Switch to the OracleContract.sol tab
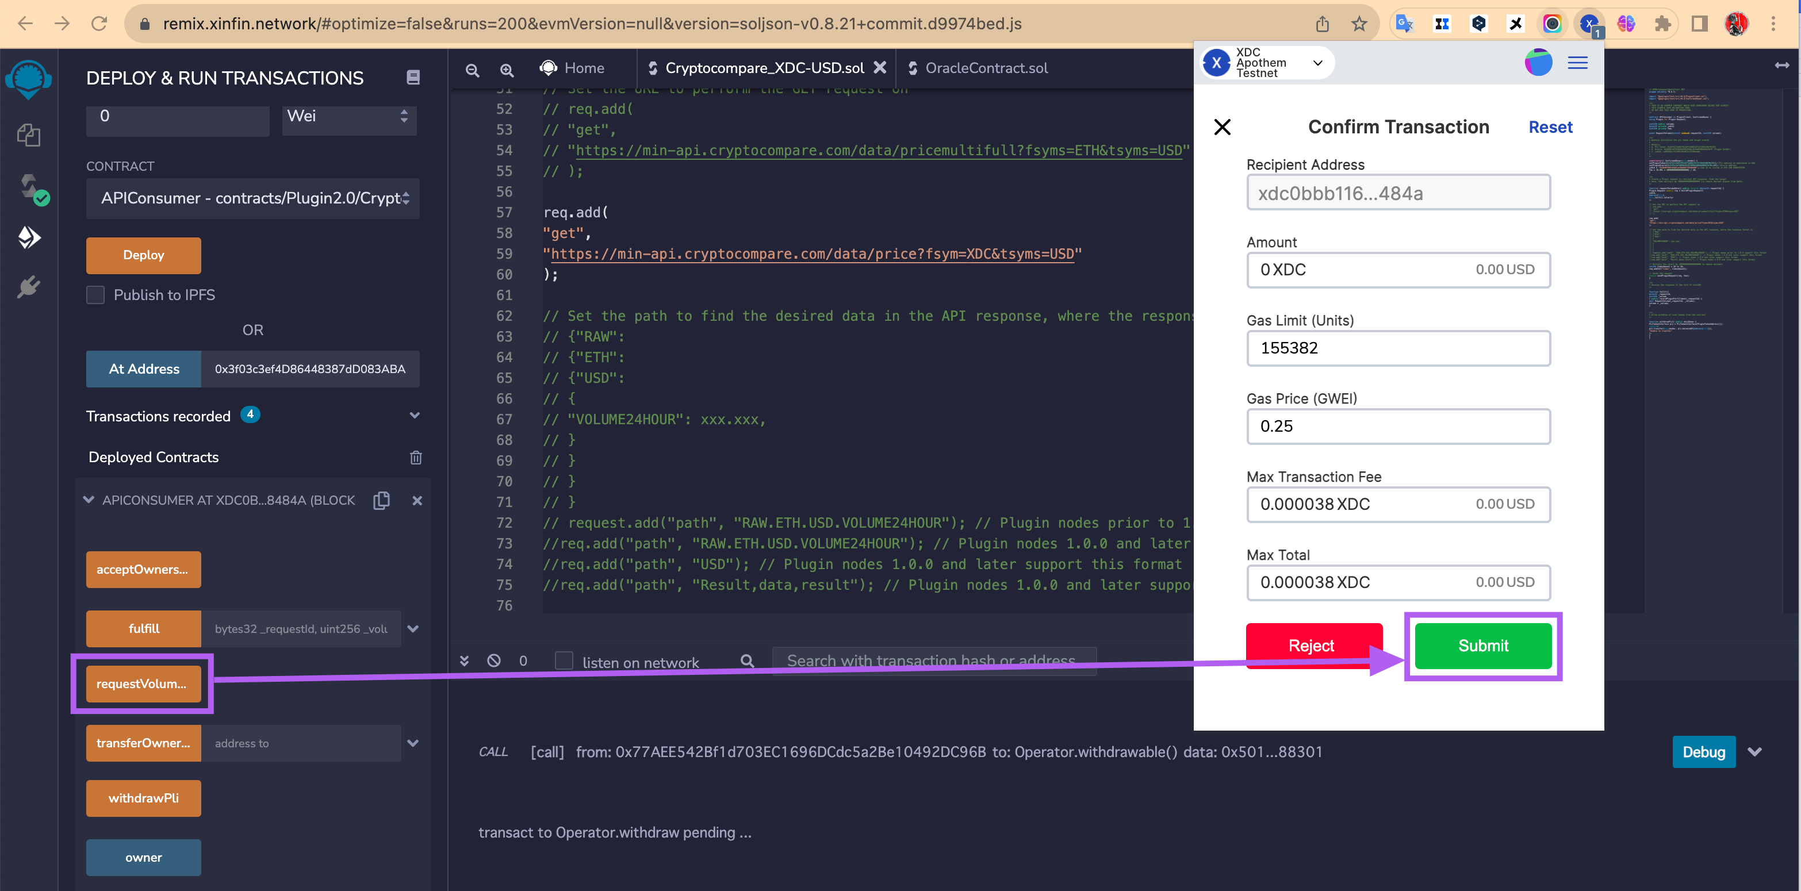The width and height of the screenshot is (1801, 891). [987, 68]
